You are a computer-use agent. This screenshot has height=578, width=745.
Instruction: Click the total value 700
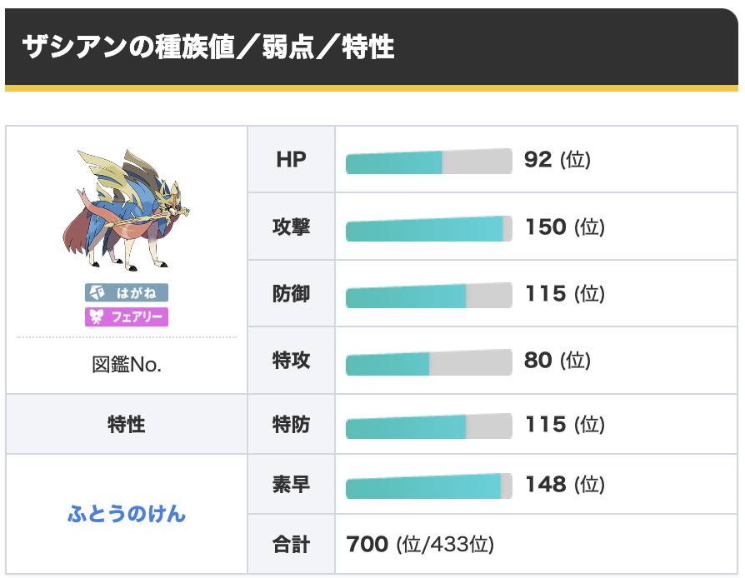point(367,545)
